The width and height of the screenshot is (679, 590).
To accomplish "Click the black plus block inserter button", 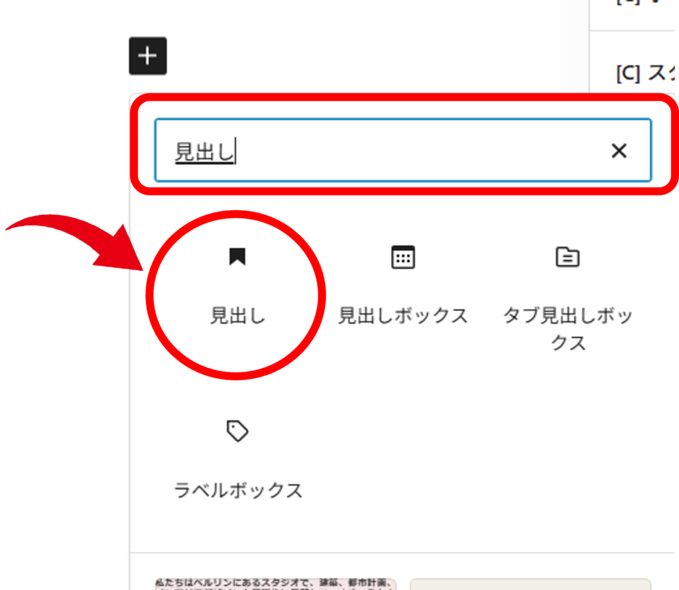I will 147,56.
